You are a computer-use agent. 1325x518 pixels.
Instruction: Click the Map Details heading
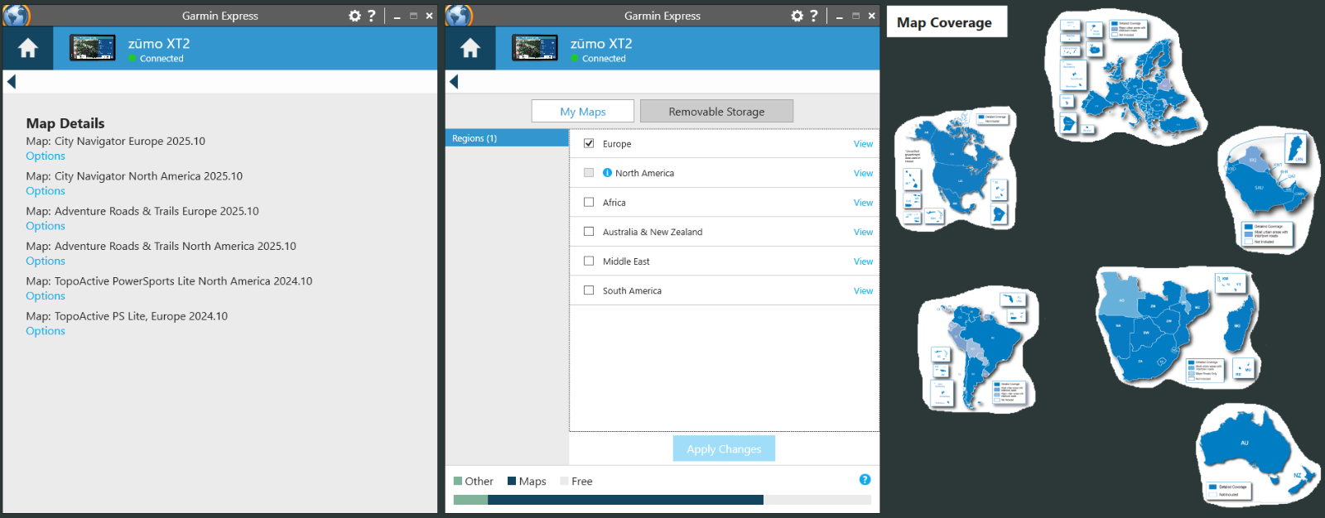(x=65, y=123)
